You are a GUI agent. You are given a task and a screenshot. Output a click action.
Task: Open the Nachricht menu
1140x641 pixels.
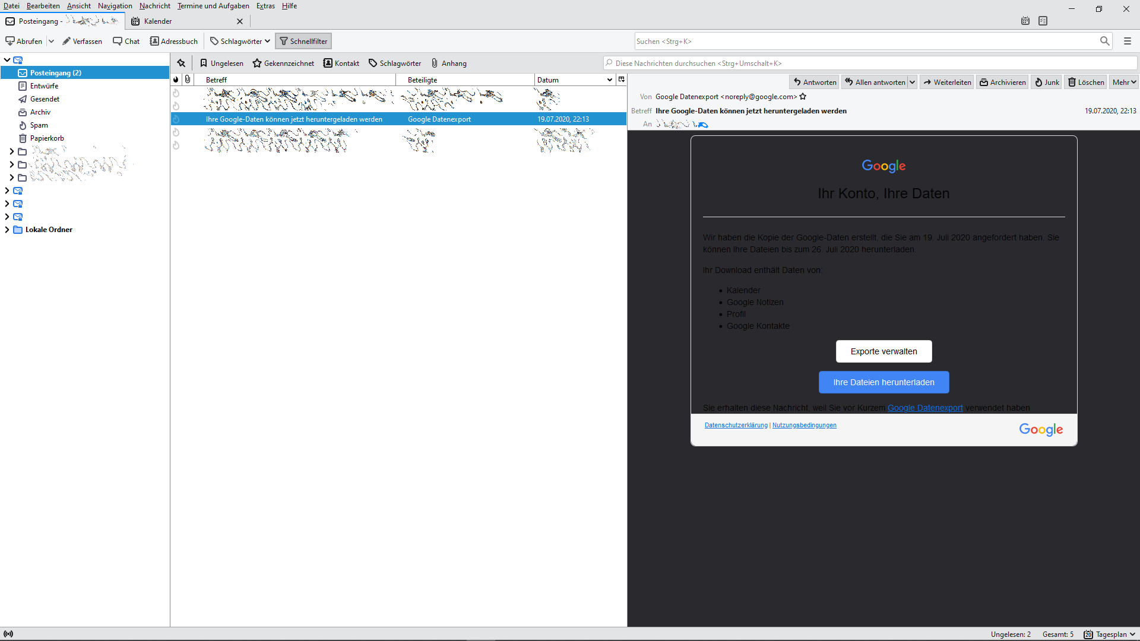tap(155, 6)
